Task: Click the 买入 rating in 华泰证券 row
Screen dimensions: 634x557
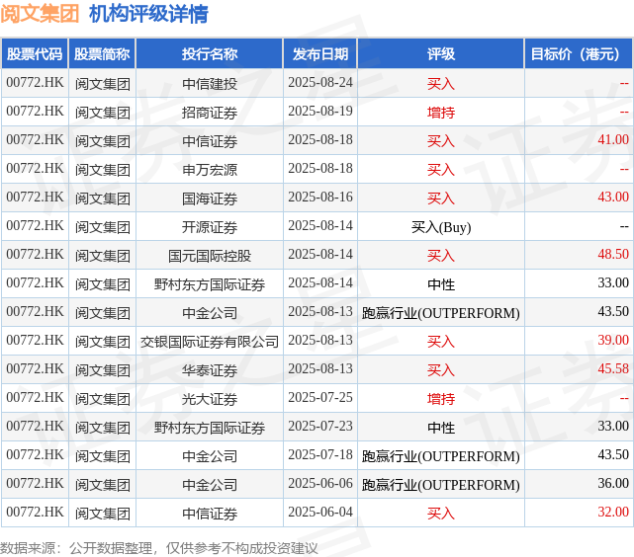Action: coord(441,370)
